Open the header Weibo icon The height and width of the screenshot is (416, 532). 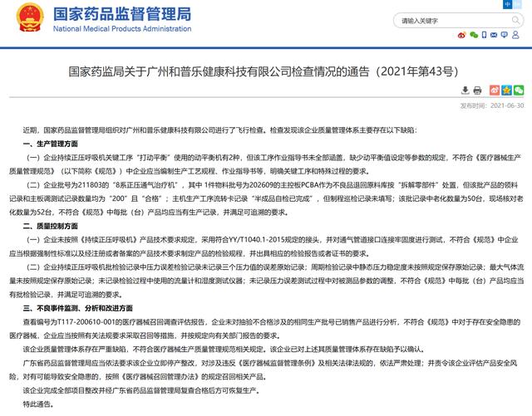click(x=461, y=35)
